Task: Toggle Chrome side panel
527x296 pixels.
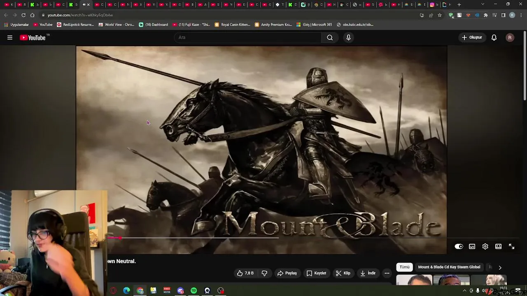Action: tap(503, 15)
